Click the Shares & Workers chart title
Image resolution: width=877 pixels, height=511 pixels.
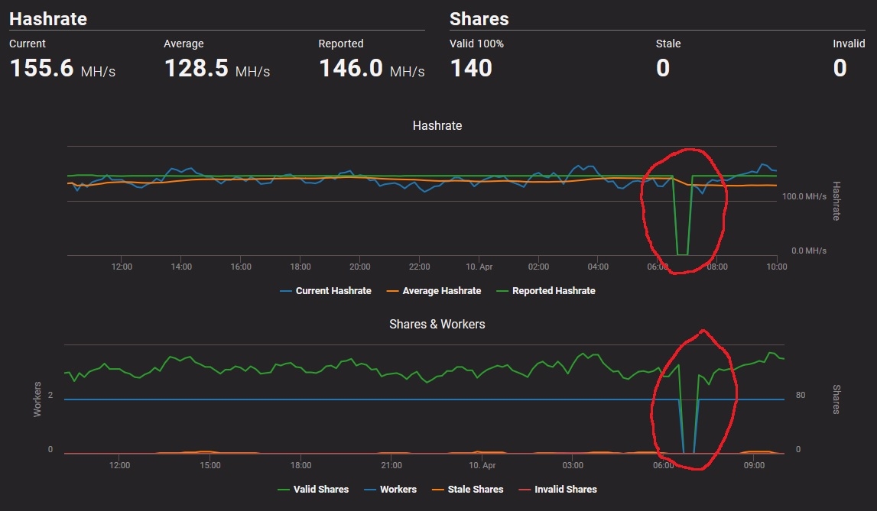point(437,324)
